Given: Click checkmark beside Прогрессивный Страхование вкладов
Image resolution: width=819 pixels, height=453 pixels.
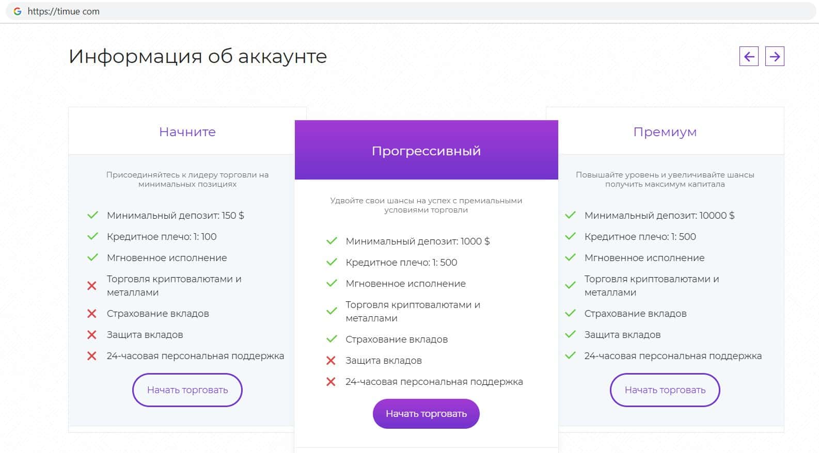Looking at the screenshot, I should (x=332, y=339).
